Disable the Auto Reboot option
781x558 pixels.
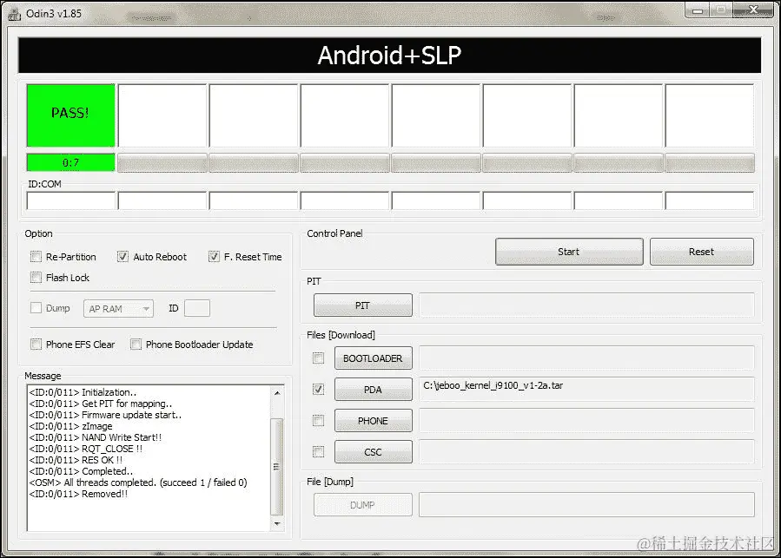(x=122, y=256)
